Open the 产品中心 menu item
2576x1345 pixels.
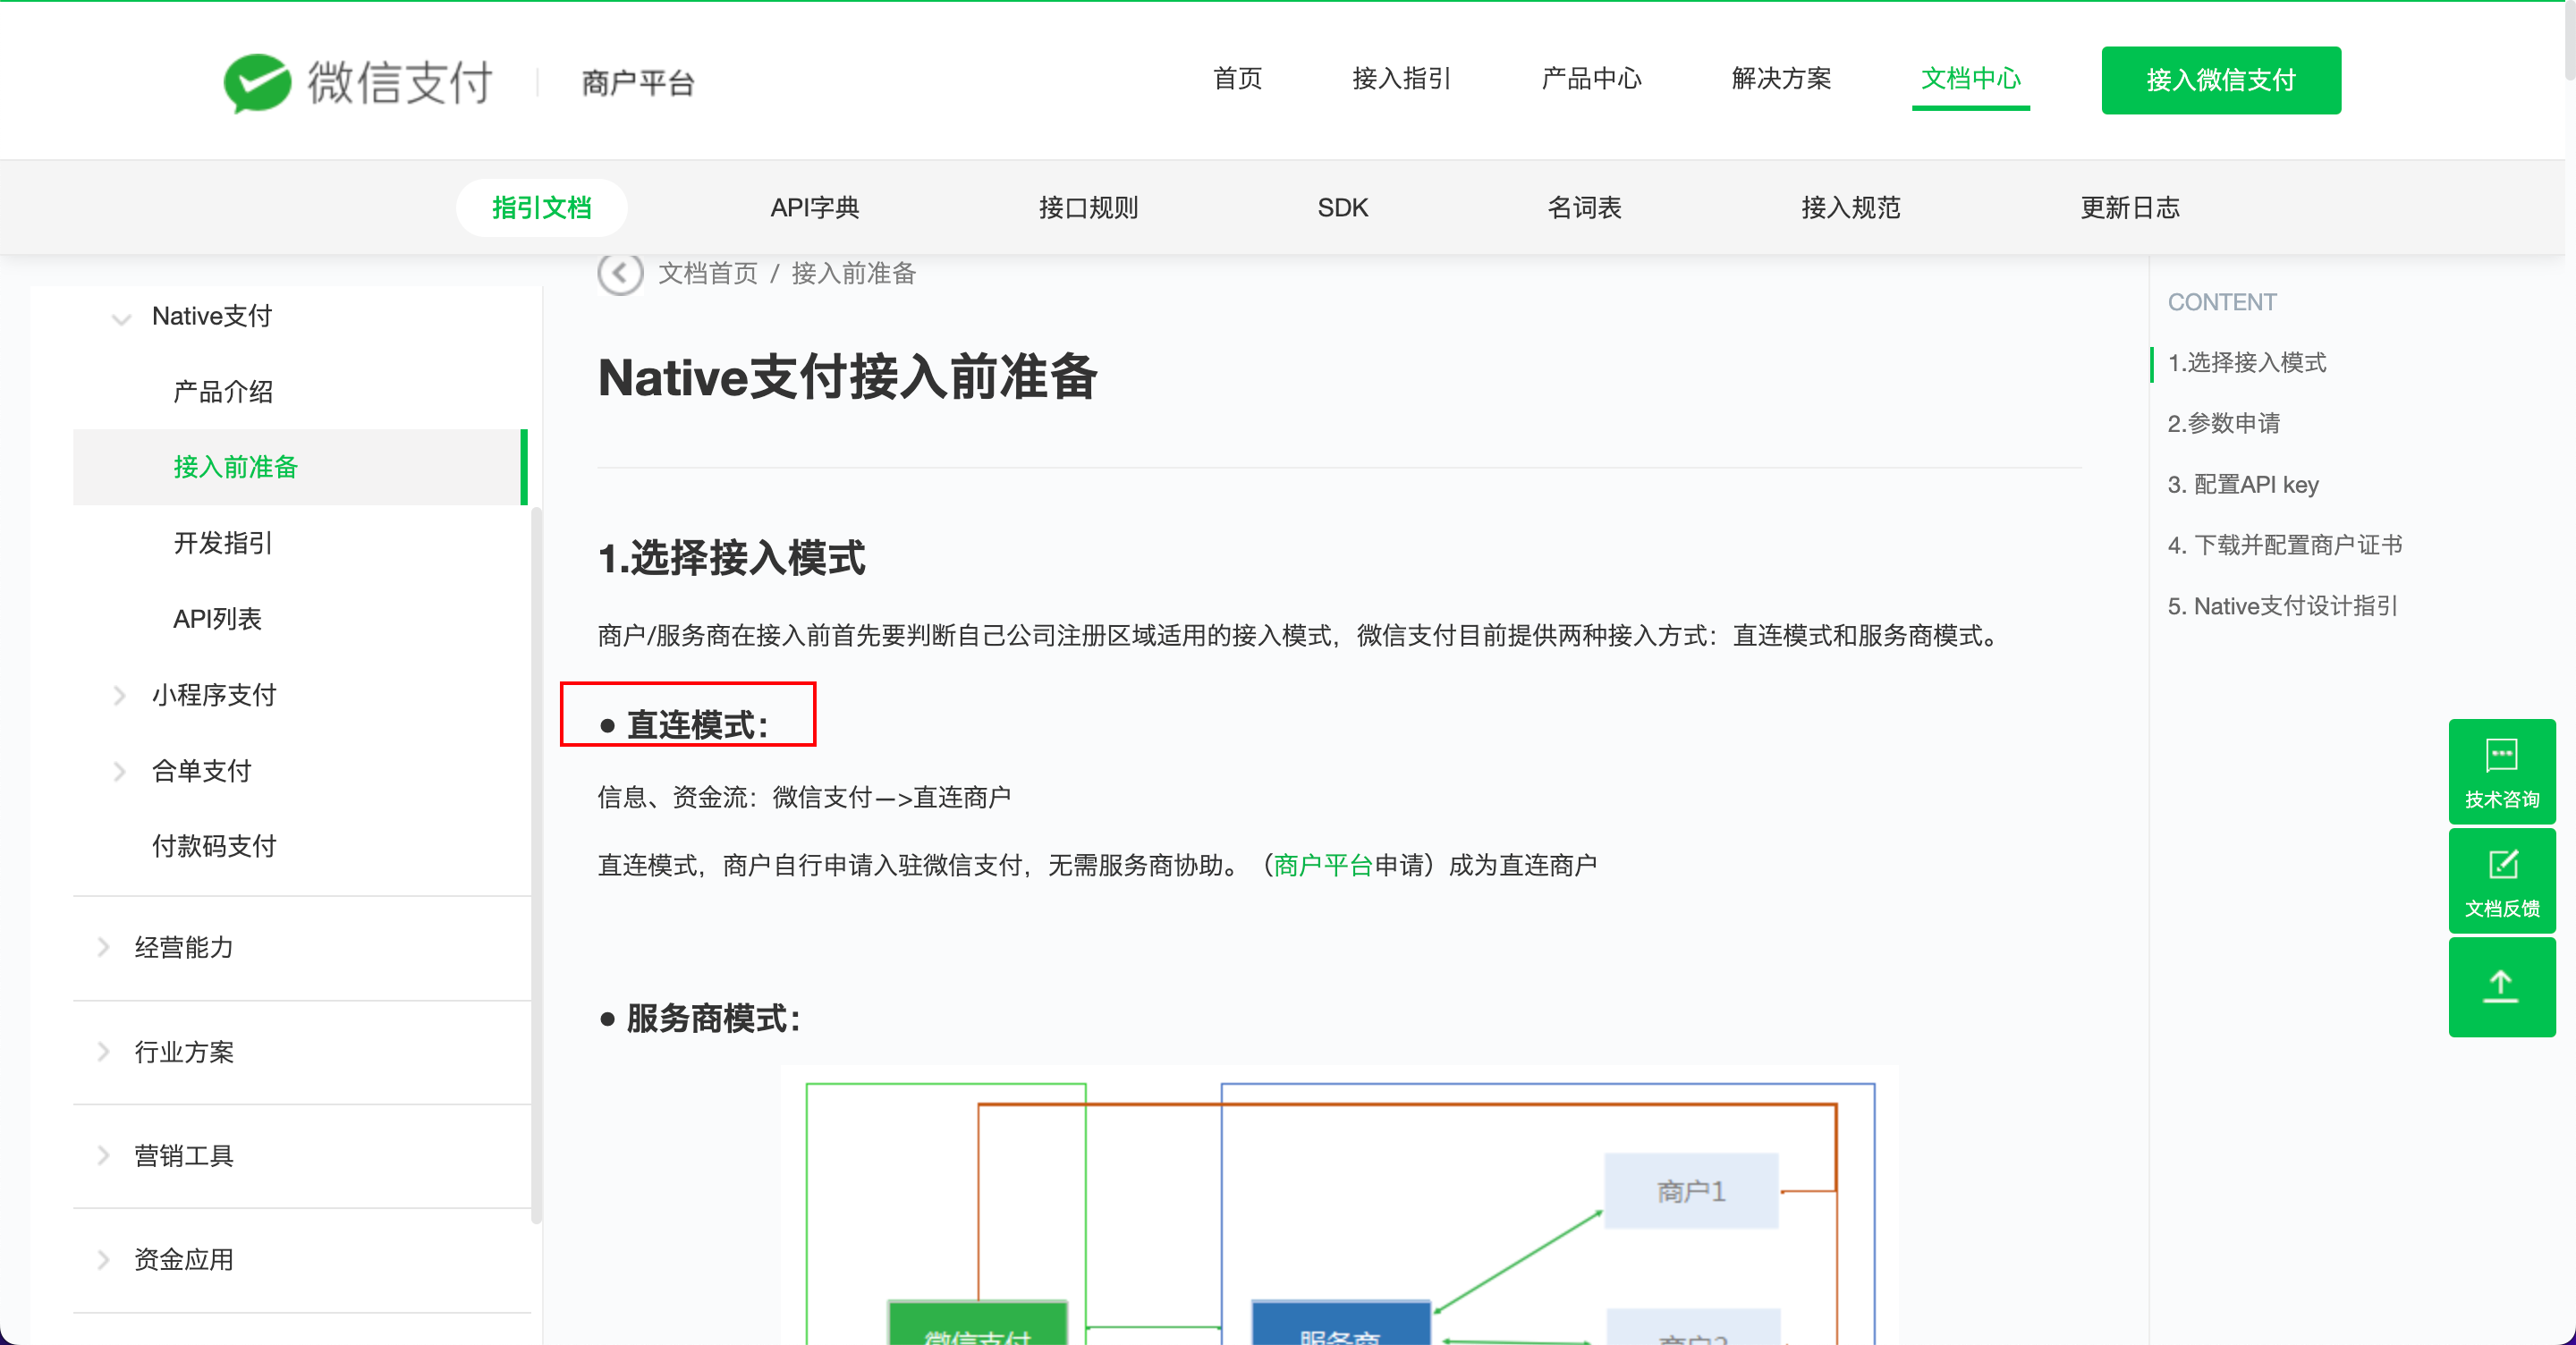[1591, 79]
